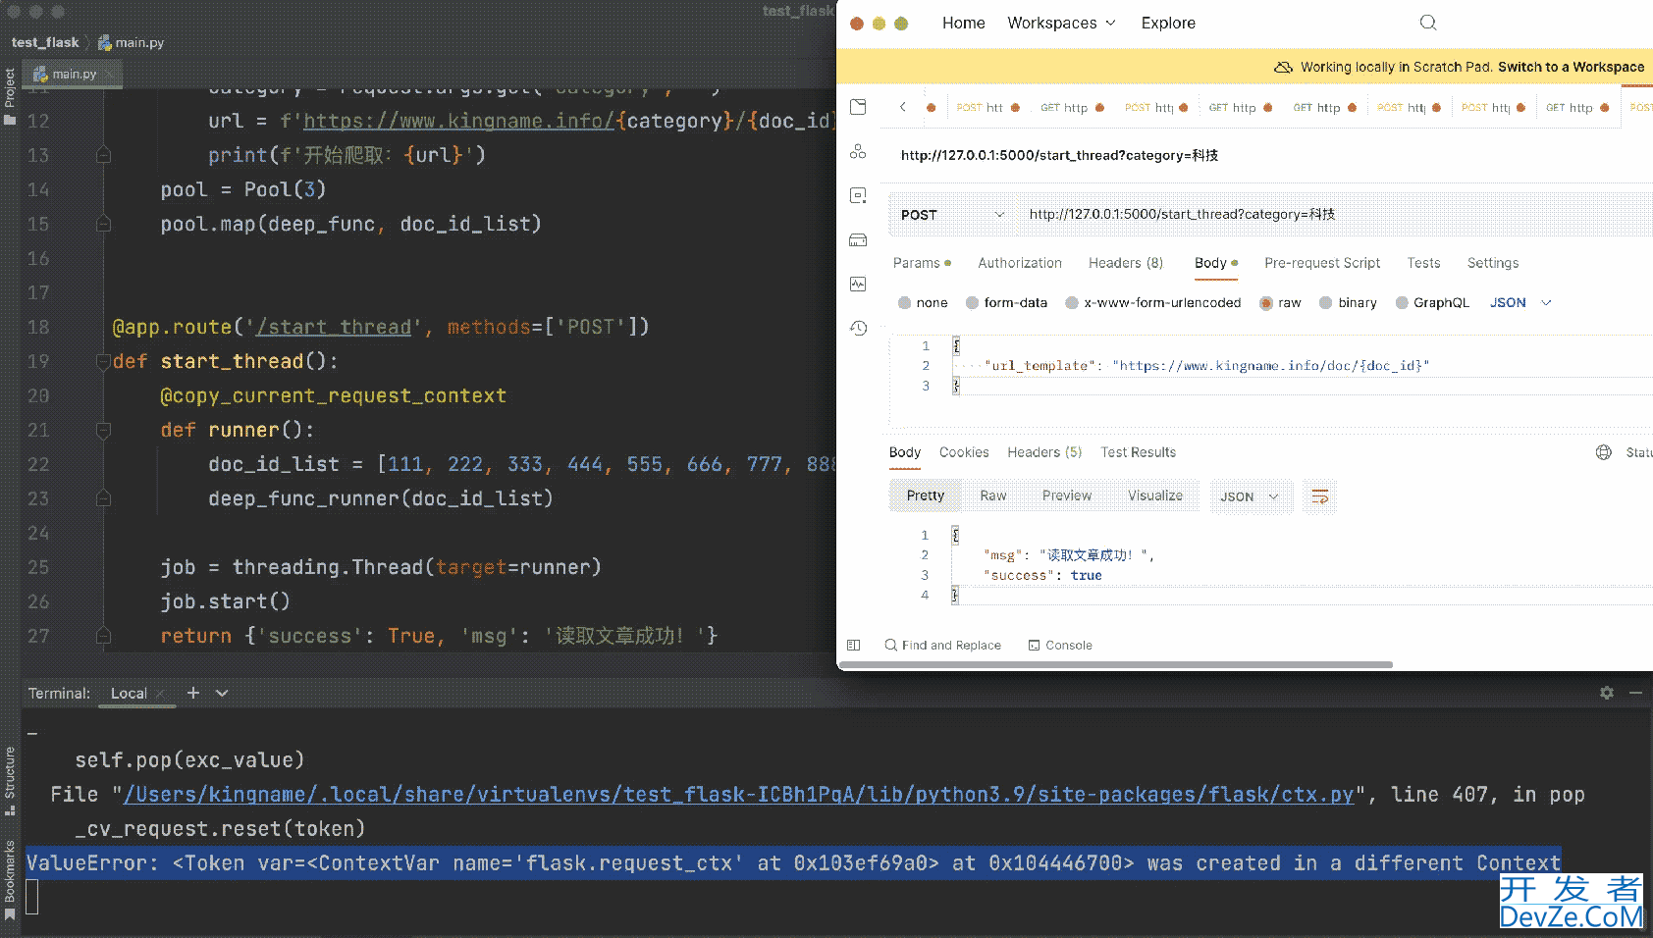1653x938 pixels.
Task: Switch to the Tests request tab
Action: click(x=1423, y=263)
